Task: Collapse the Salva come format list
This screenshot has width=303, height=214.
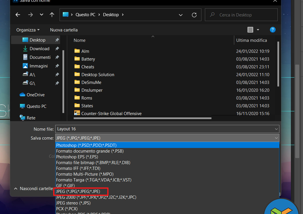Action: (x=276, y=138)
